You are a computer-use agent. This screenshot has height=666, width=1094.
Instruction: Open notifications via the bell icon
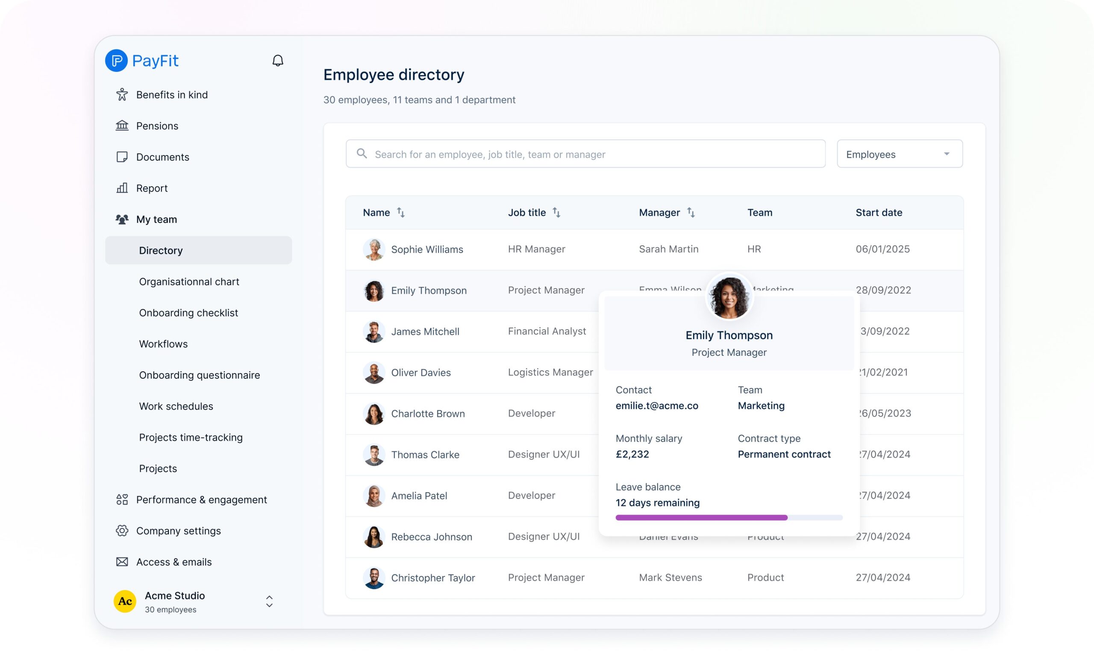coord(278,60)
